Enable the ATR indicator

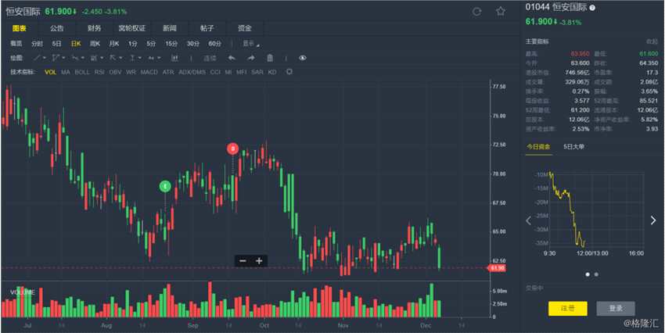click(x=168, y=73)
